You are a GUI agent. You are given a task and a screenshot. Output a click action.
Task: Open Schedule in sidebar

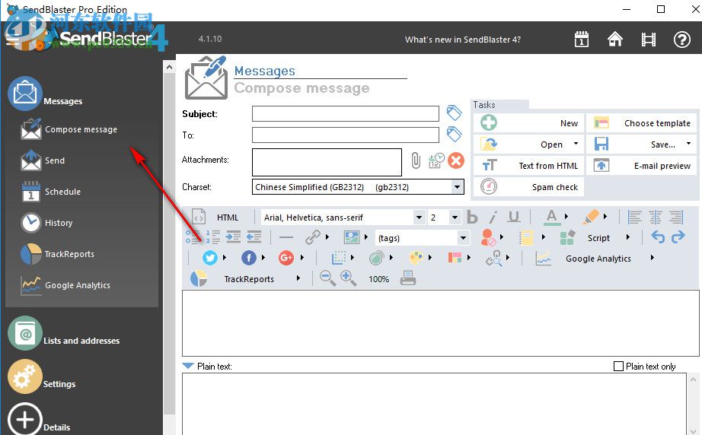(52, 192)
